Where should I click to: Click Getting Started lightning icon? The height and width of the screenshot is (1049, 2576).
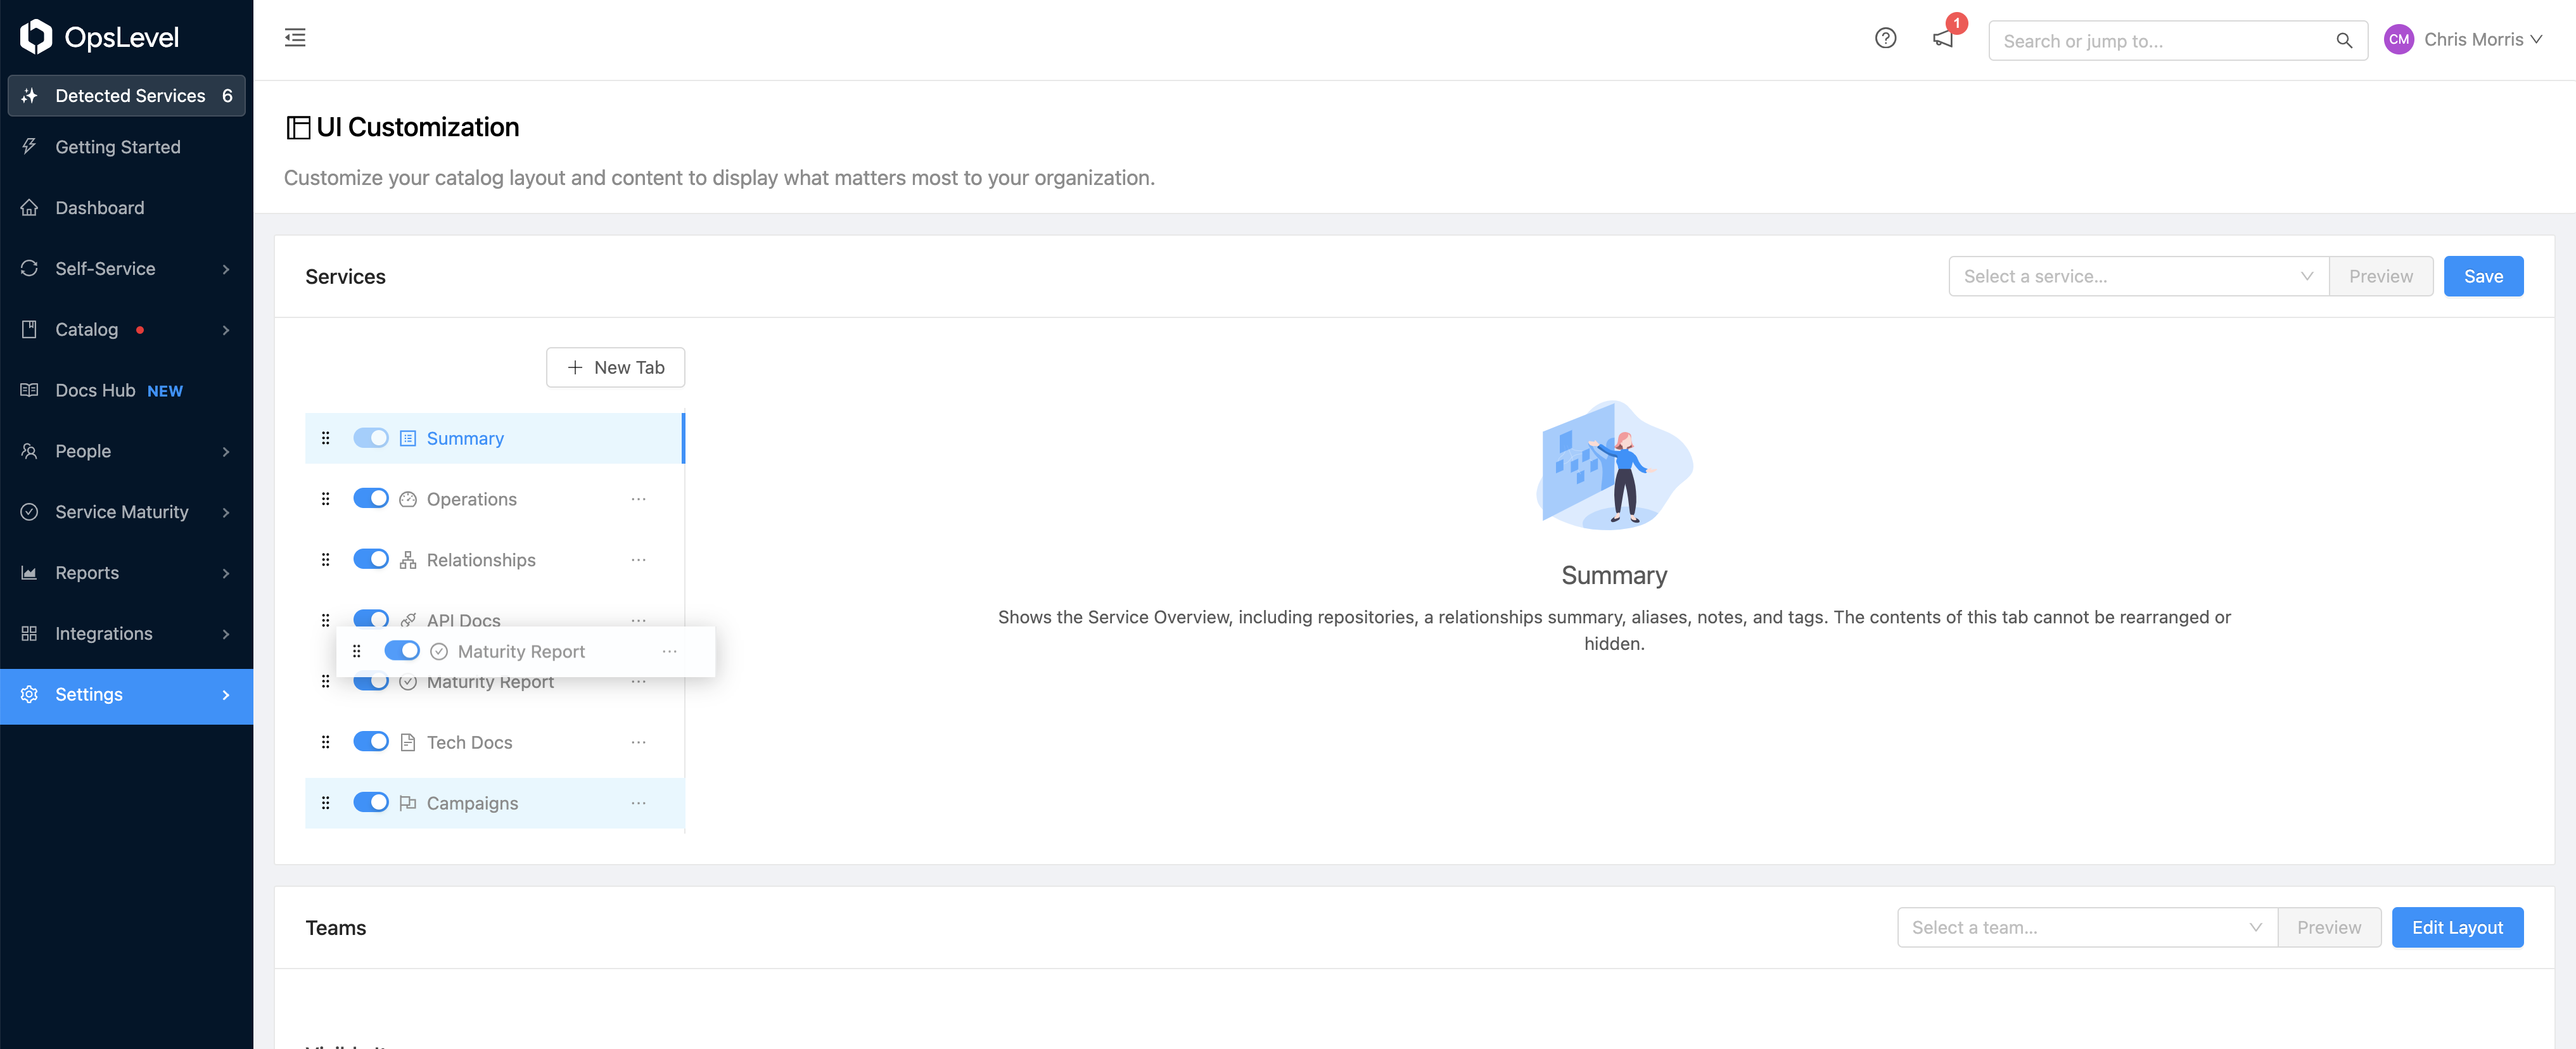(x=29, y=146)
